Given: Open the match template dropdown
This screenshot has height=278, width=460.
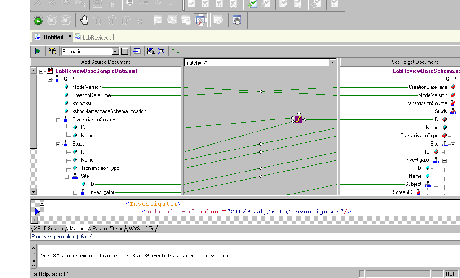Looking at the screenshot, I should (x=332, y=63).
